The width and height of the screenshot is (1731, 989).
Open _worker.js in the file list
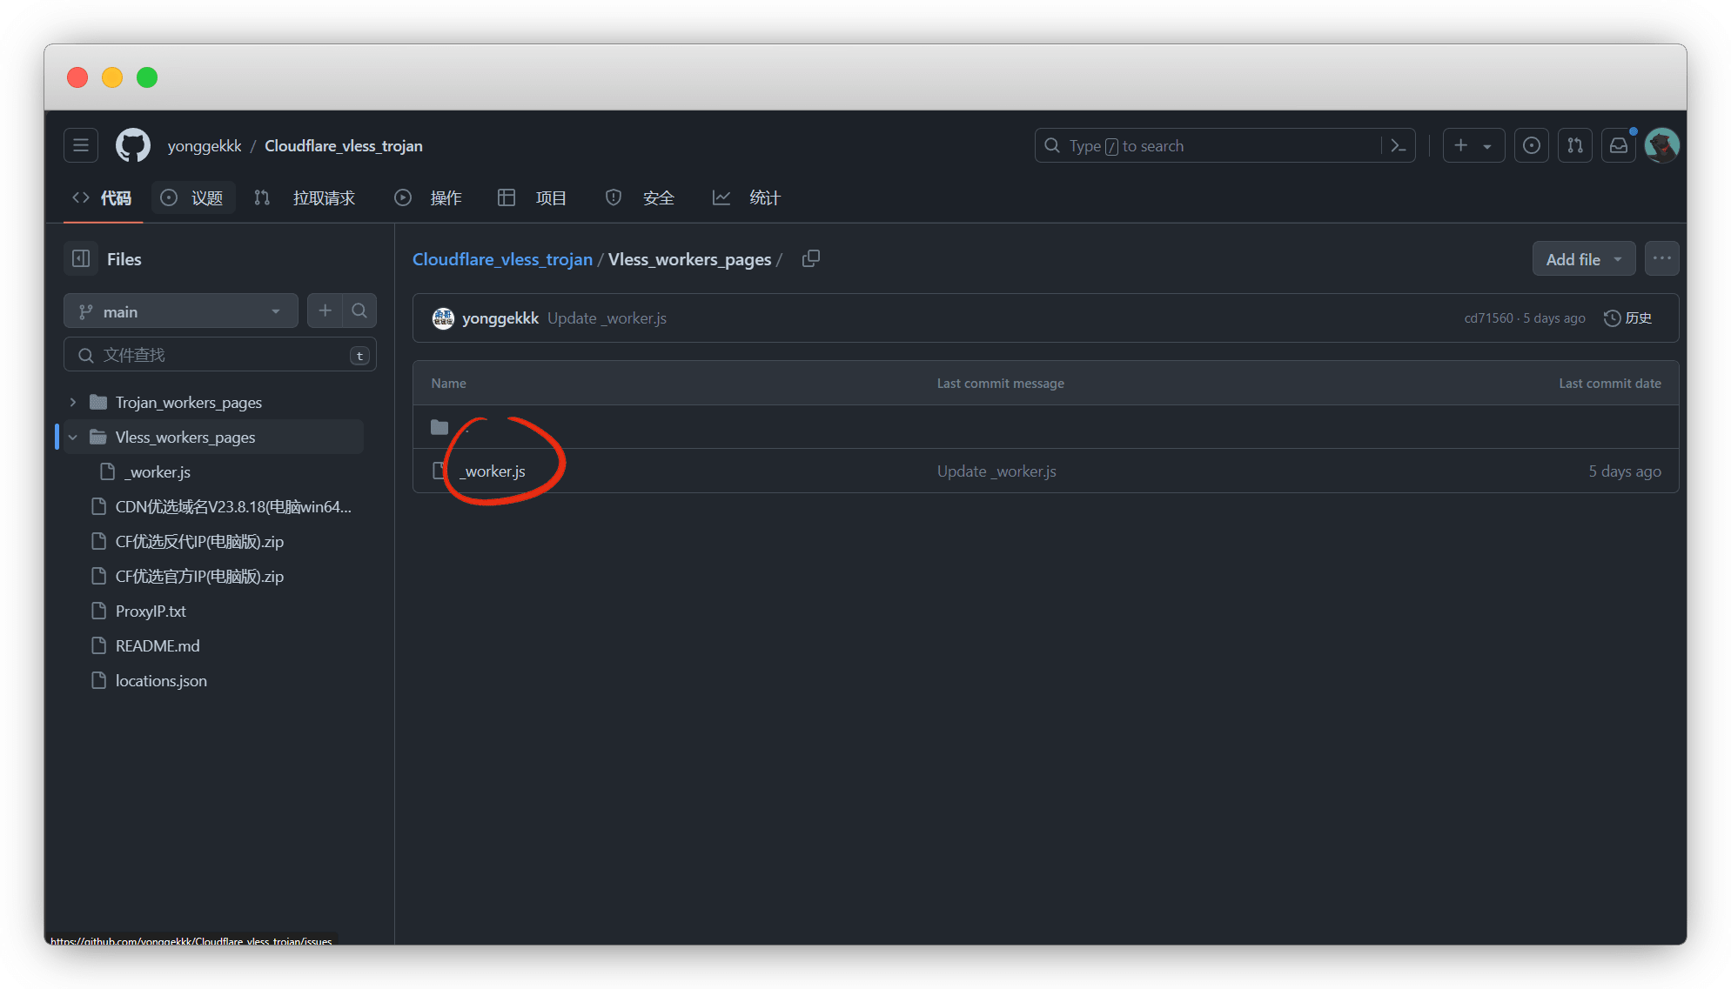coord(493,471)
